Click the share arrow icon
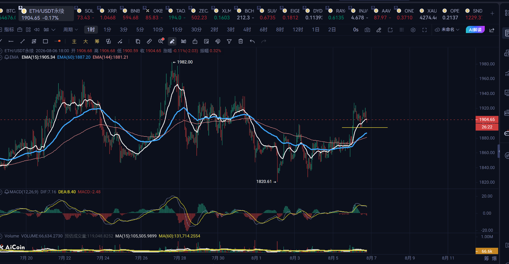The height and width of the screenshot is (264, 509). pos(492,30)
